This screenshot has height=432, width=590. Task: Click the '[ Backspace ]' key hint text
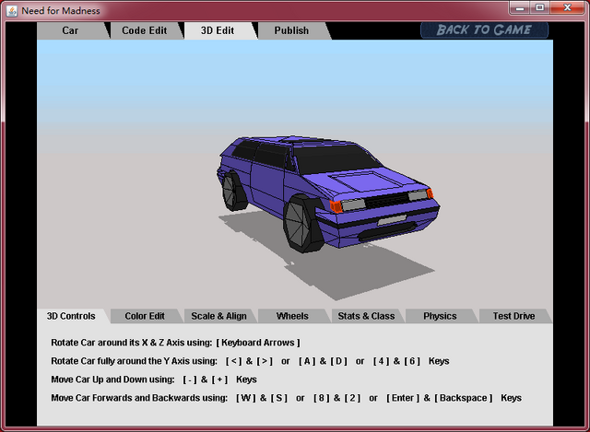(463, 398)
